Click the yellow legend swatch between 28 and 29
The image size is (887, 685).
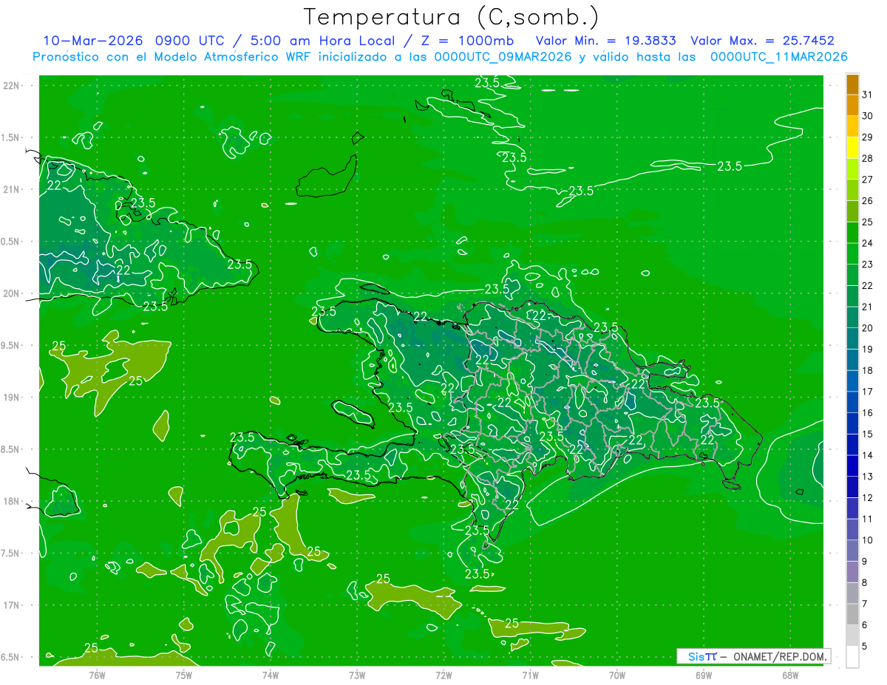pos(852,148)
